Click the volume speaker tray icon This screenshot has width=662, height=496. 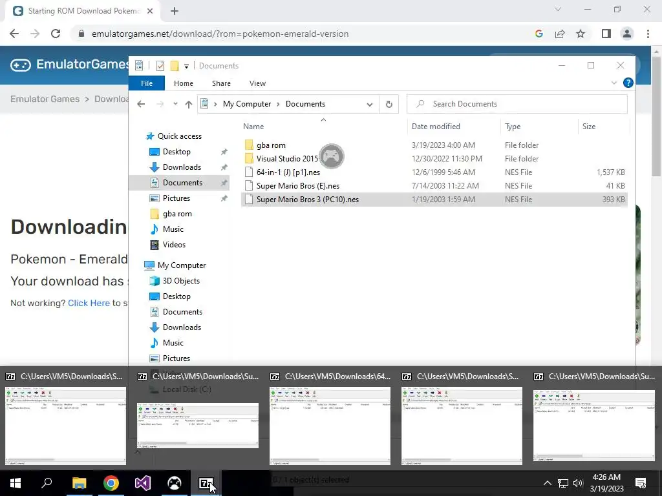coord(577,483)
